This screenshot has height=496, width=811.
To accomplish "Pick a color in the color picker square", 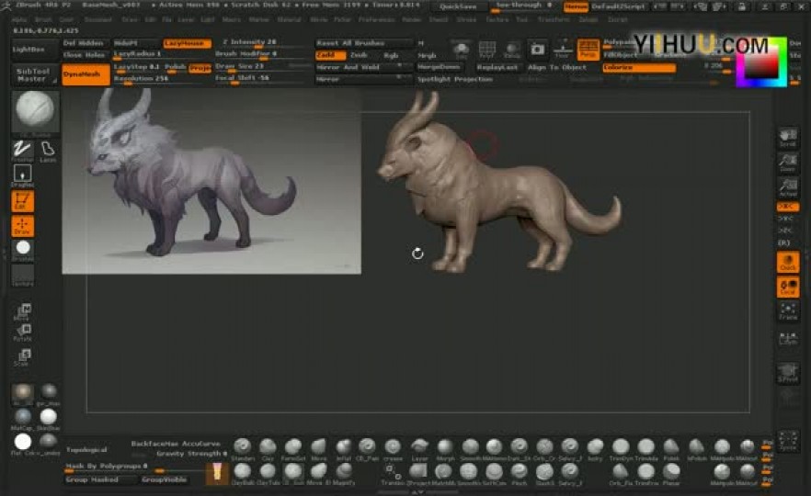I will (x=760, y=63).
